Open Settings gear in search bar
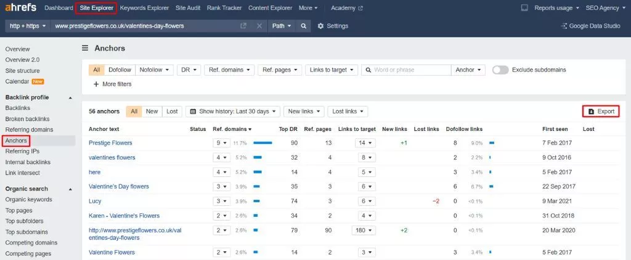This screenshot has width=631, height=260. point(333,26)
